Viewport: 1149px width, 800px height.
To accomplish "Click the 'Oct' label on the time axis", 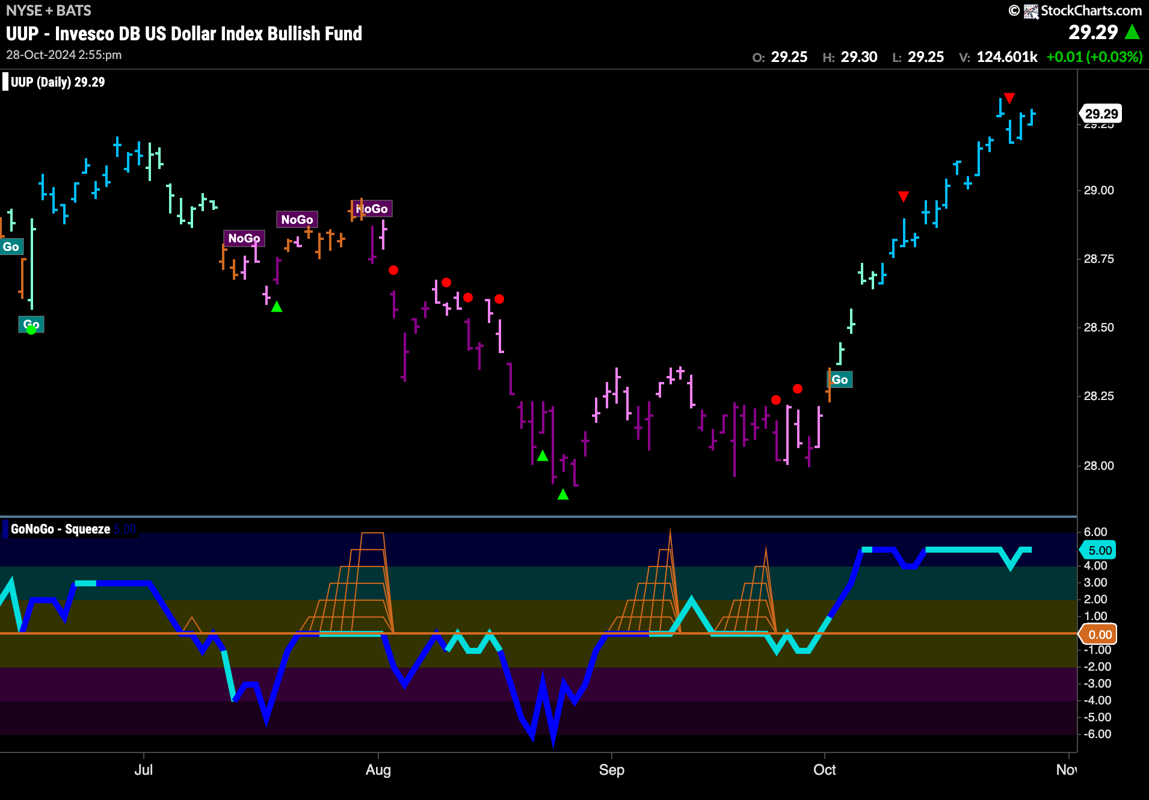I will pos(825,770).
